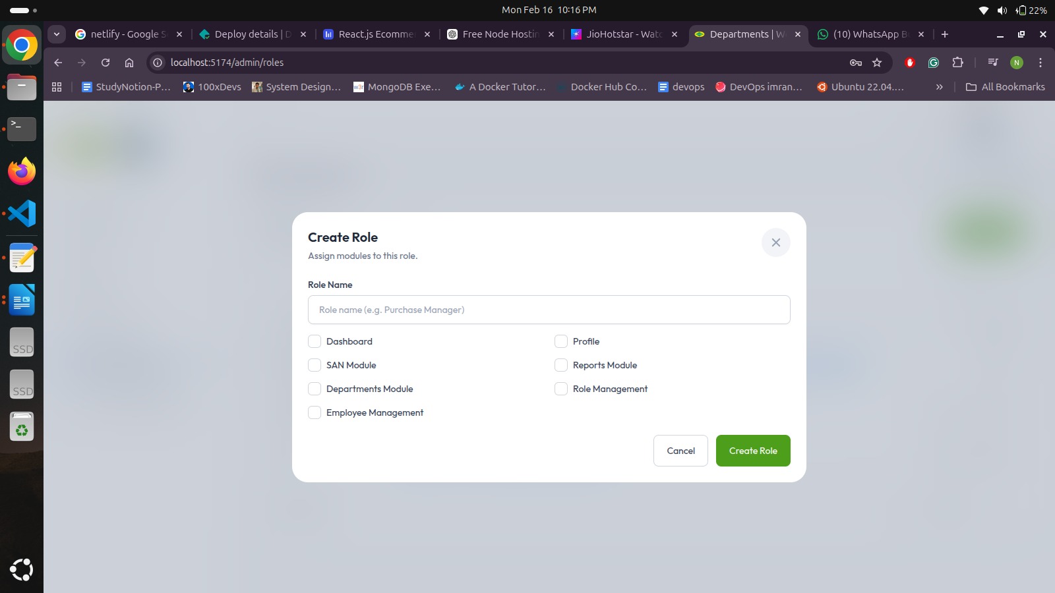The width and height of the screenshot is (1055, 593).
Task: Check the SAN Module checkbox
Action: (x=315, y=365)
